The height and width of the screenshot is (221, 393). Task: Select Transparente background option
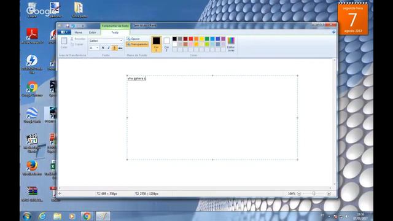click(137, 44)
